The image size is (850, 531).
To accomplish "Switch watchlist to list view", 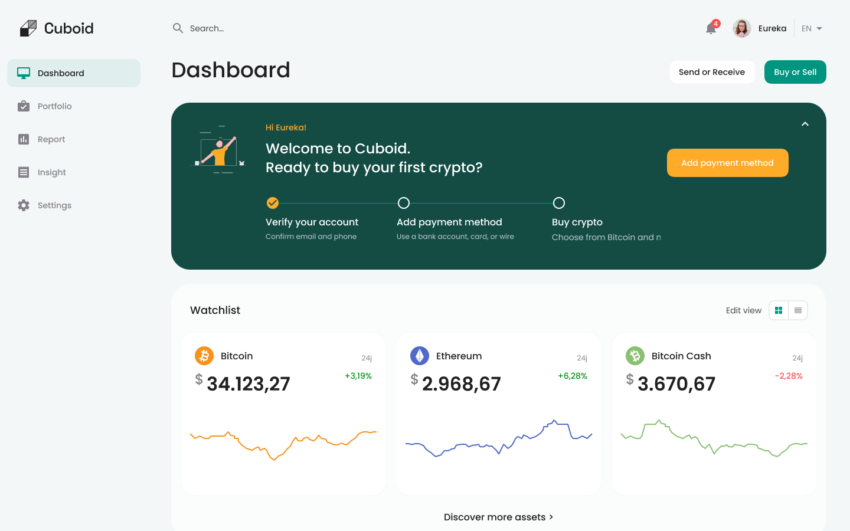I will click(x=797, y=310).
